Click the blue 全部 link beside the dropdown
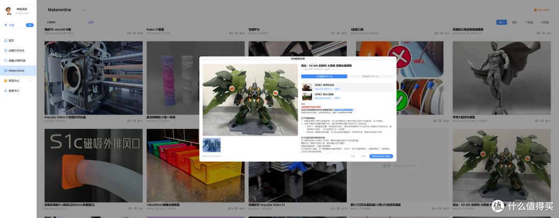 tap(91, 22)
